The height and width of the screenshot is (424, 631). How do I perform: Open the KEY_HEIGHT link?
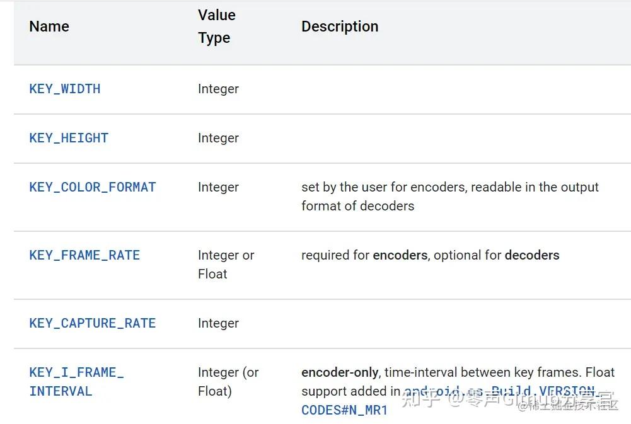coord(69,138)
